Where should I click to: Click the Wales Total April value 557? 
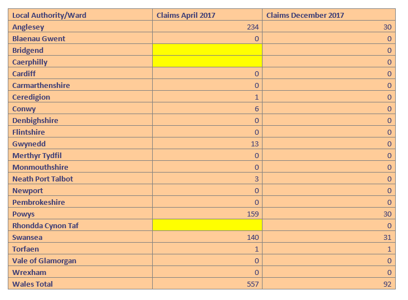tap(252, 284)
